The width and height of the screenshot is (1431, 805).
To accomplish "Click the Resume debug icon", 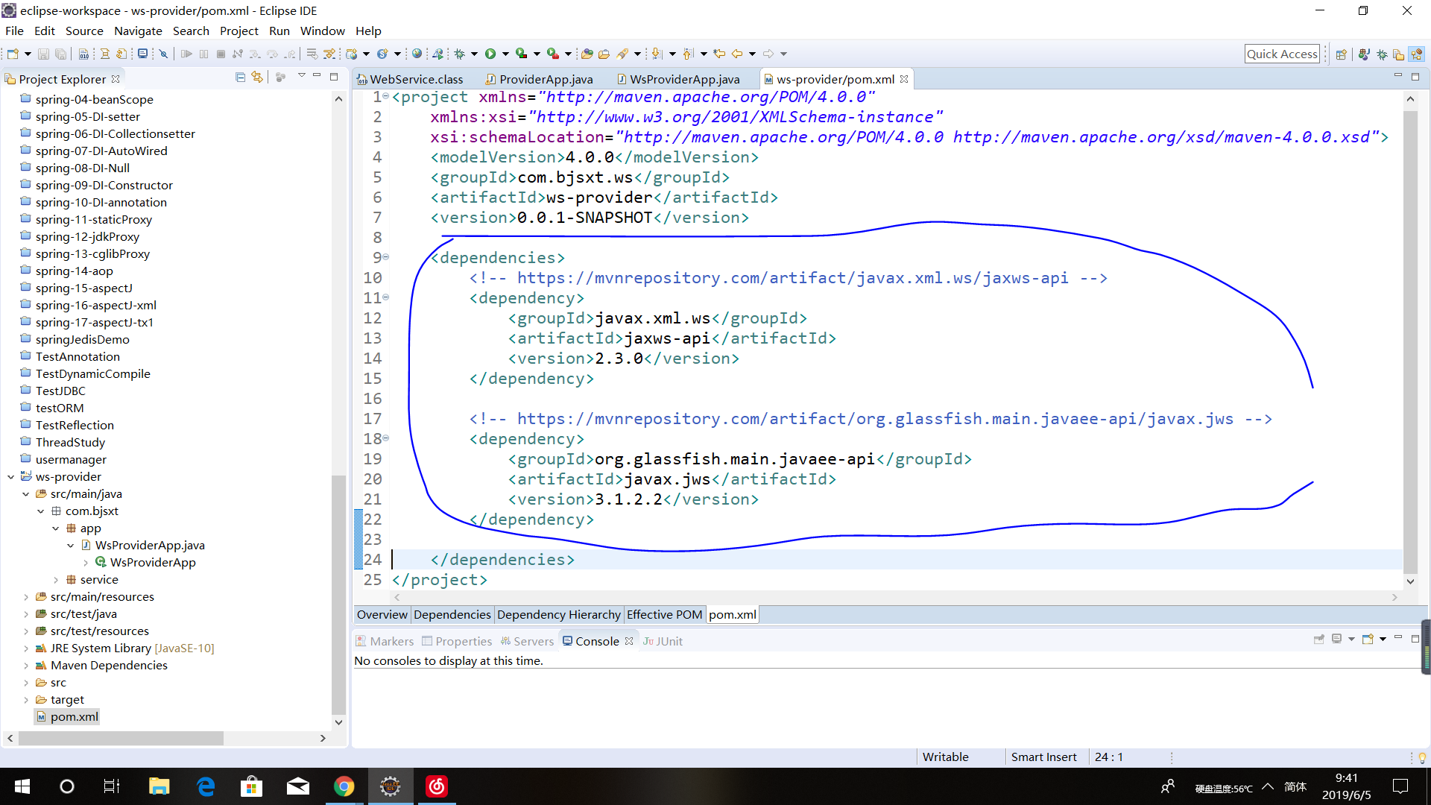I will (186, 54).
